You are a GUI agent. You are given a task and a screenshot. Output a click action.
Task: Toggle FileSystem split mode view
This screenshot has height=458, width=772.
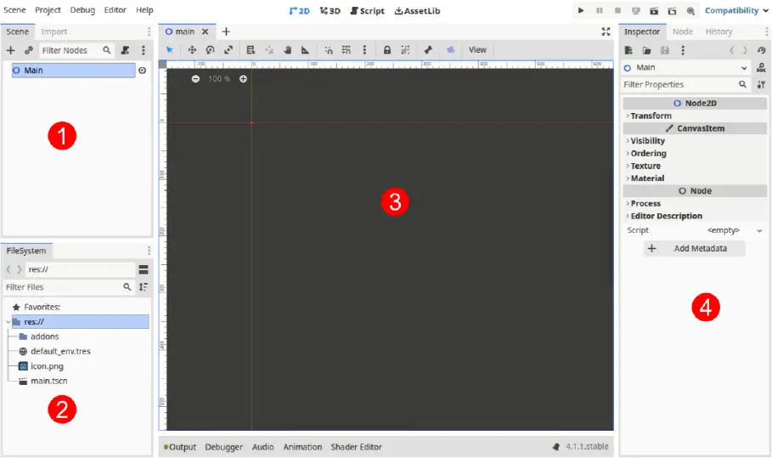(x=144, y=269)
